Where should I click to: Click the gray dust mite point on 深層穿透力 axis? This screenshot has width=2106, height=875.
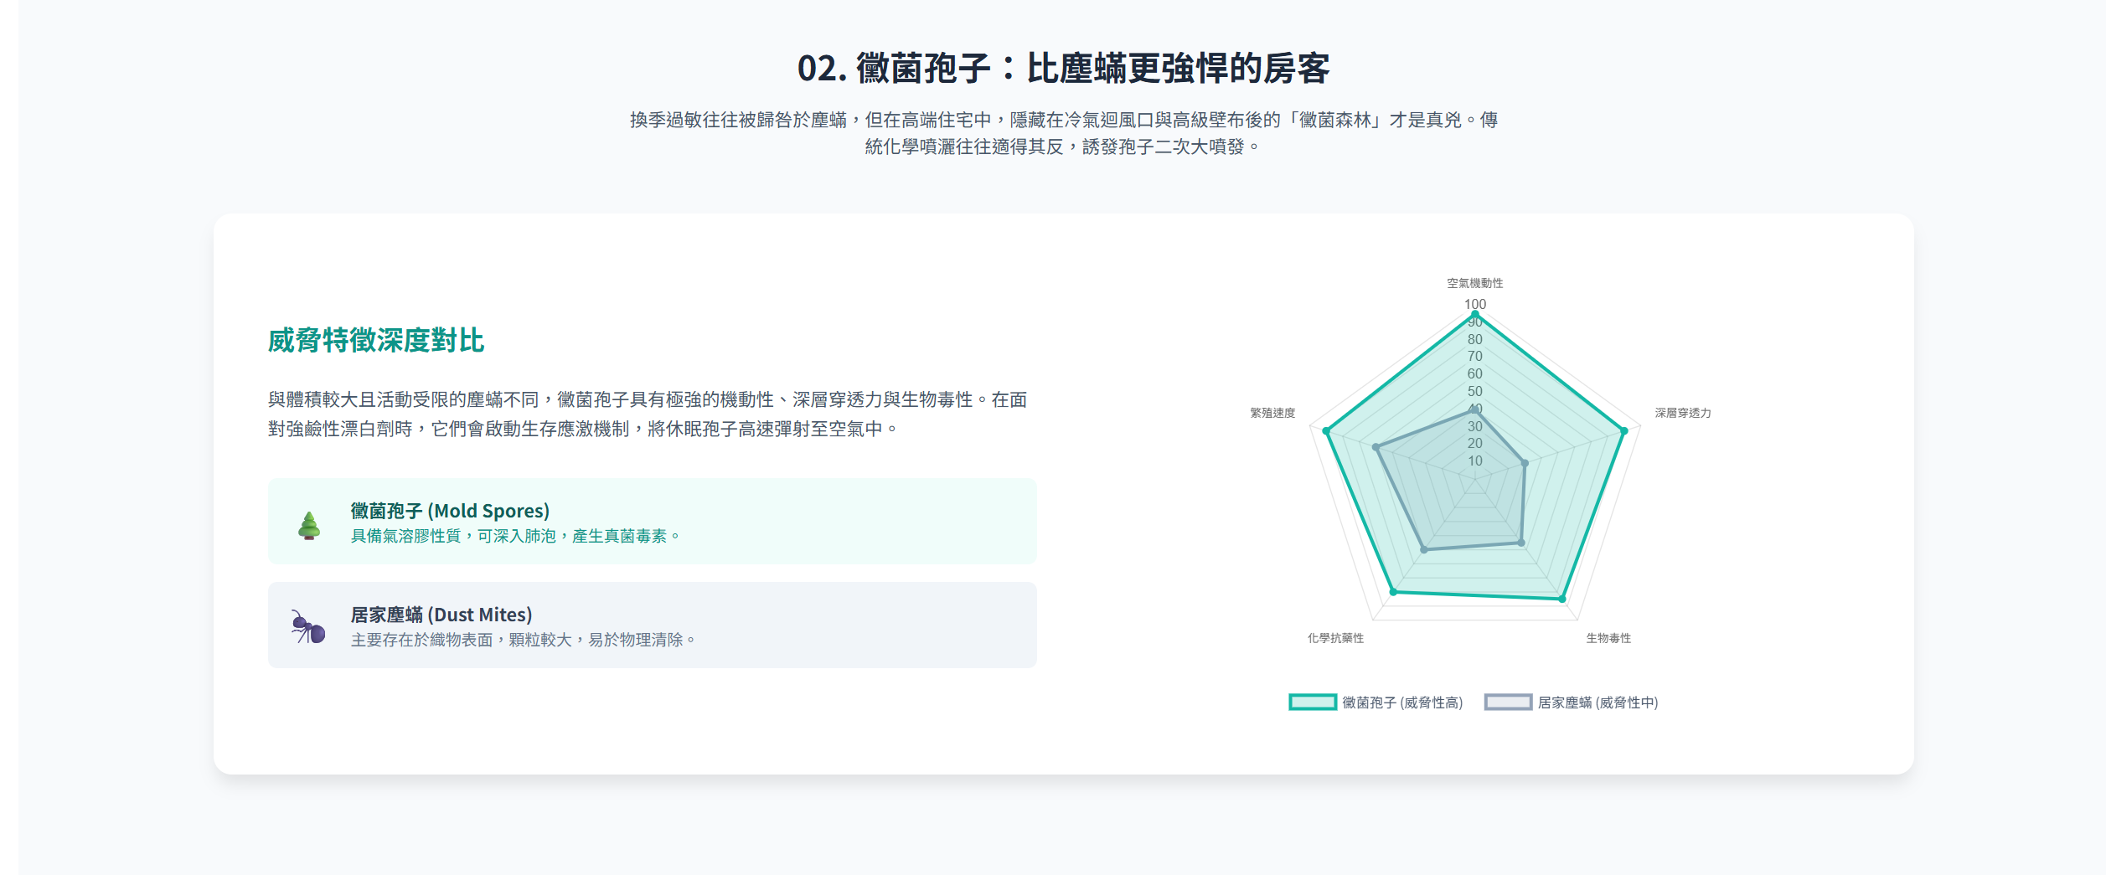click(x=1525, y=463)
